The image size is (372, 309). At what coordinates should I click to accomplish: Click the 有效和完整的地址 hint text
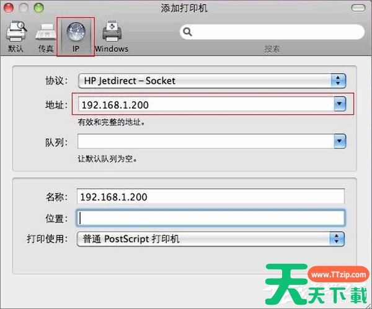pyautogui.click(x=112, y=122)
